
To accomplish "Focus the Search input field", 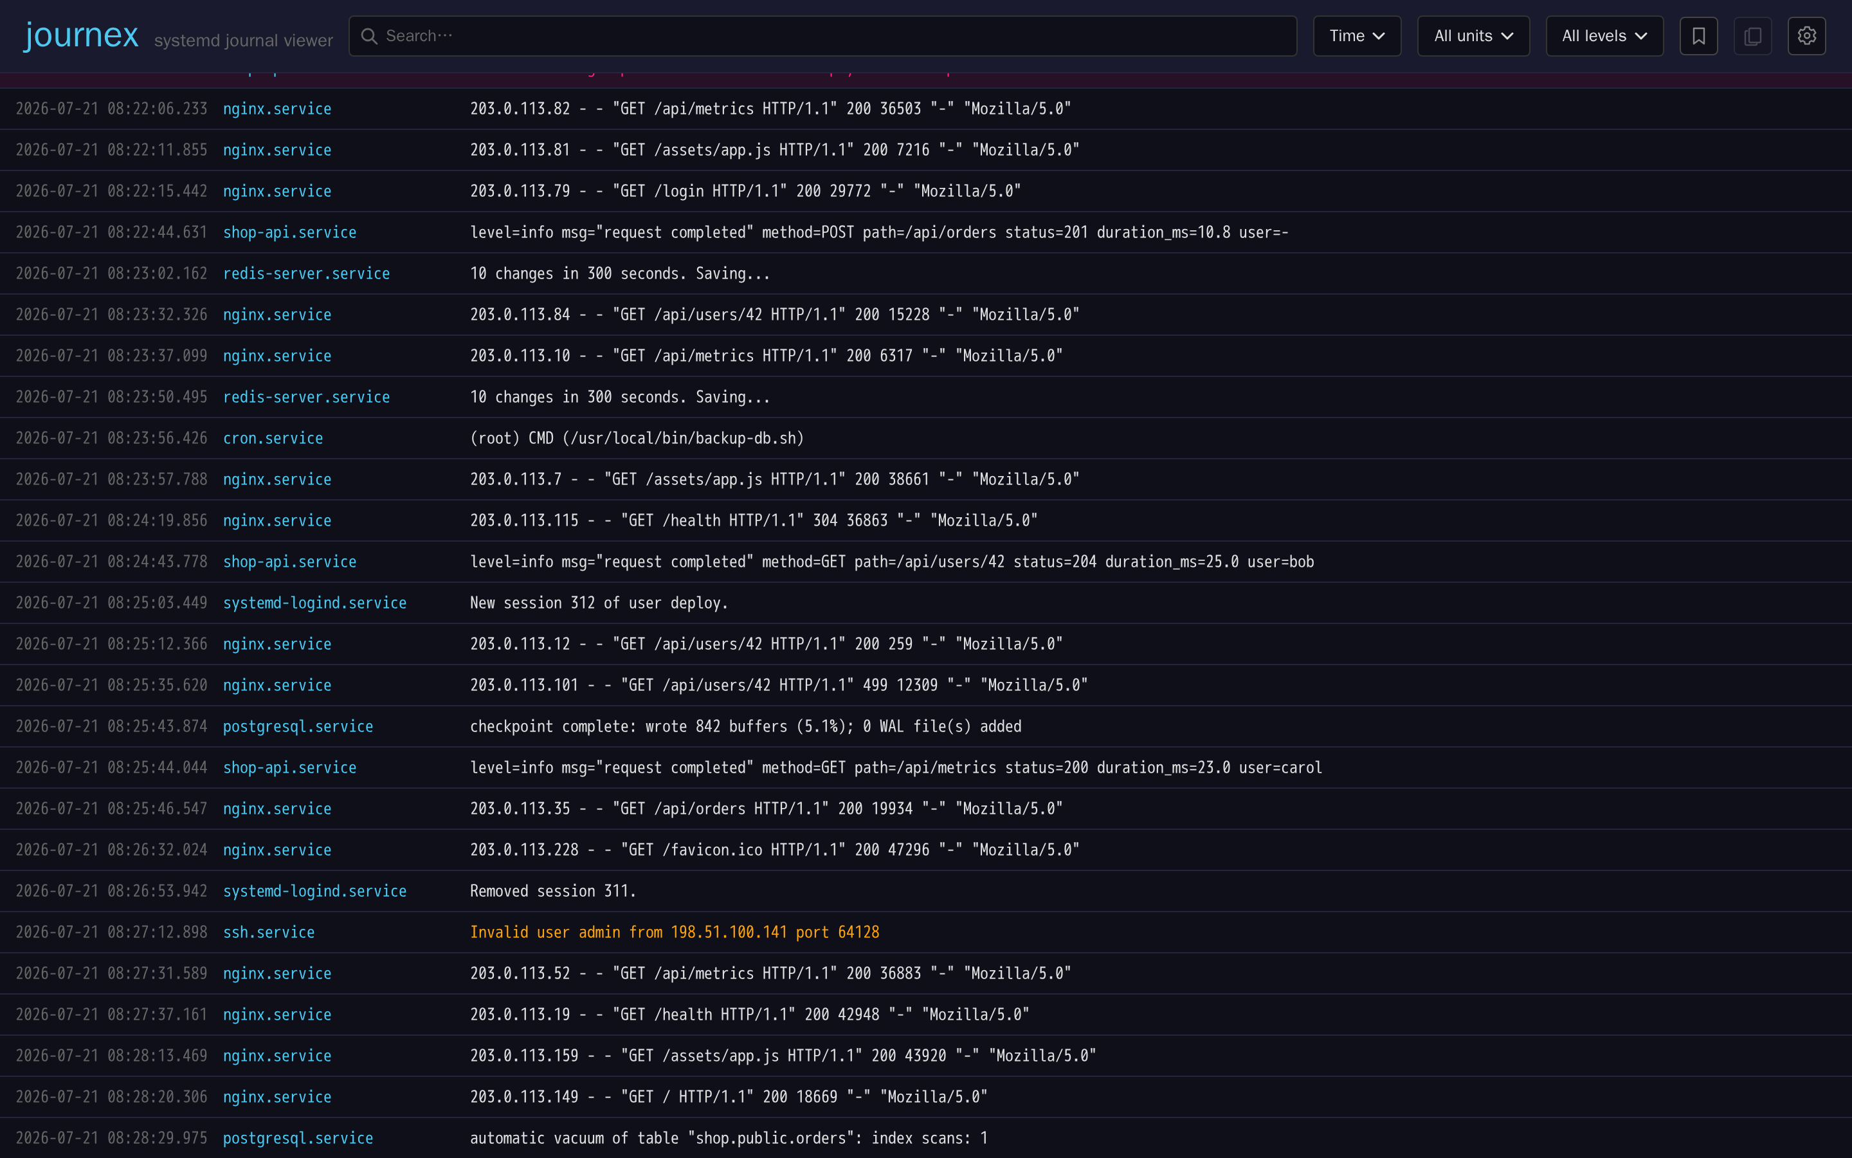I will tap(822, 36).
